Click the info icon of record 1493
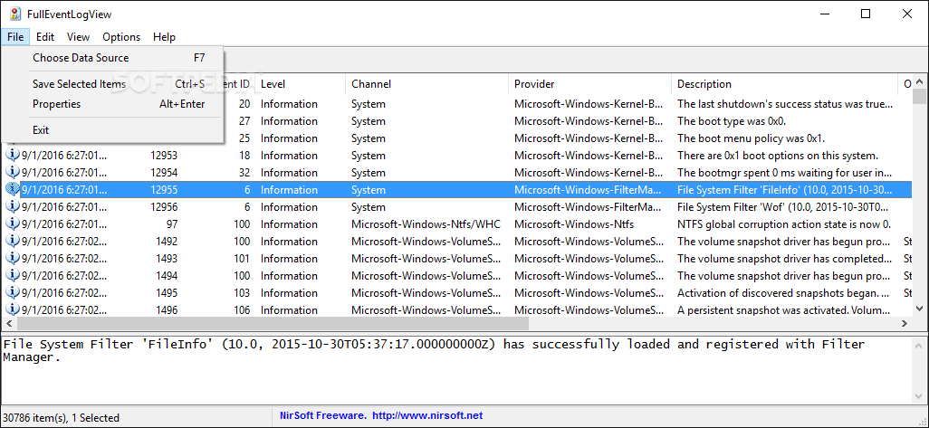Screen dimensions: 929x428 point(13,259)
